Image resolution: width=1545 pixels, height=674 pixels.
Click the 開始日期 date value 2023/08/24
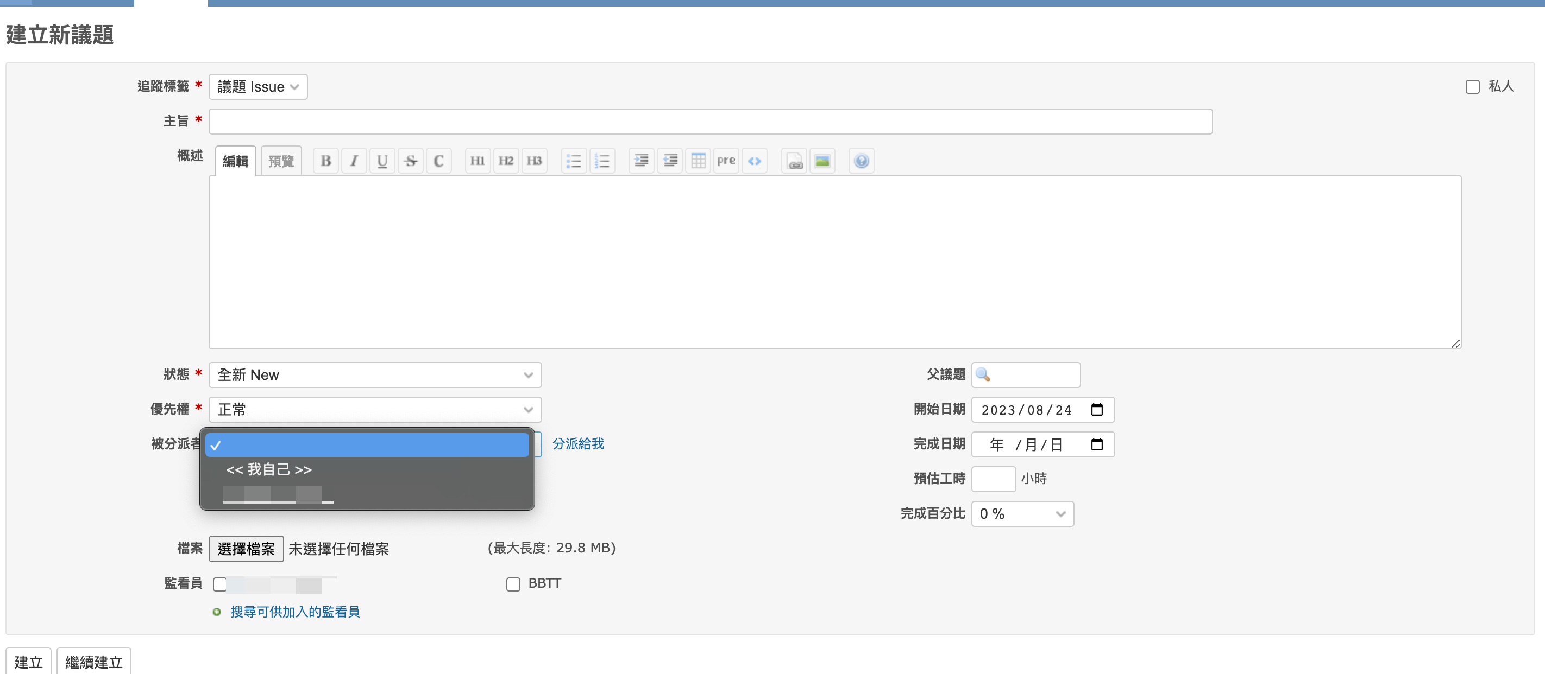[x=1027, y=410]
